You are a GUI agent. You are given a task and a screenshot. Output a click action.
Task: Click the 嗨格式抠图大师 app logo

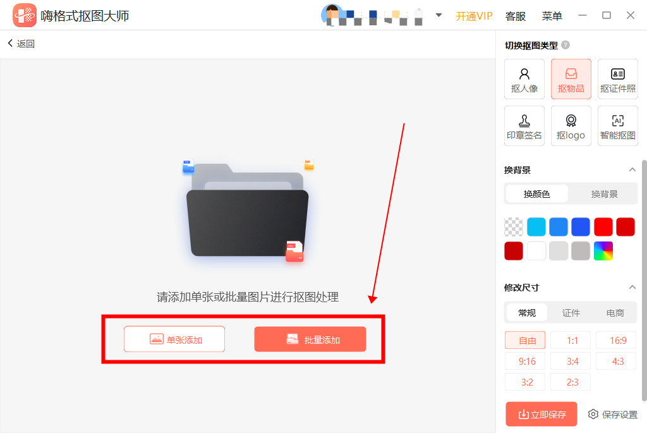(25, 15)
